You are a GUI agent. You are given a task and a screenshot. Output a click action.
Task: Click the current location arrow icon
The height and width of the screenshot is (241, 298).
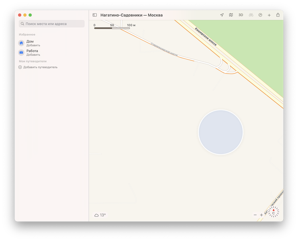tap(222, 15)
